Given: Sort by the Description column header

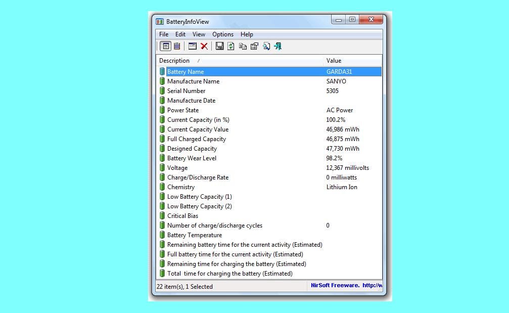Looking at the screenshot, I should (240, 61).
